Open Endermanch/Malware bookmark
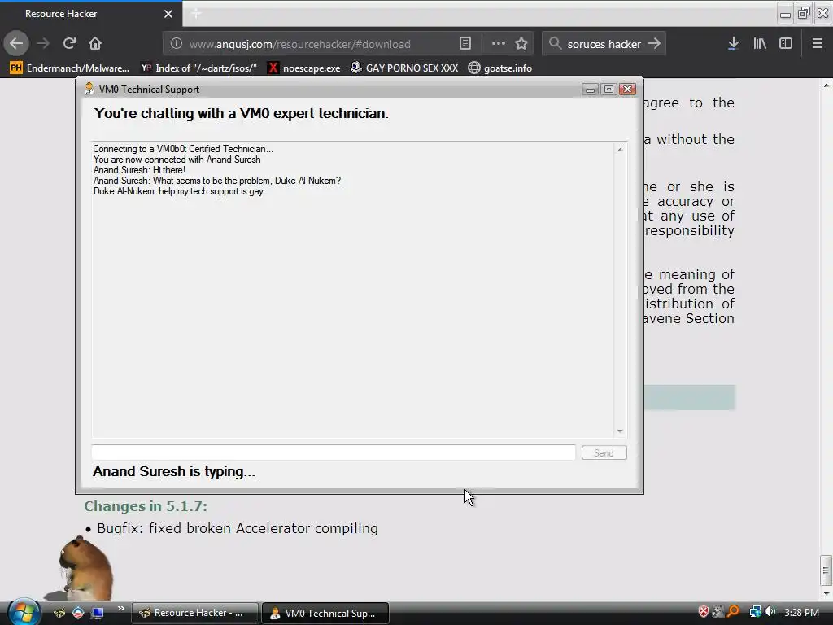The height and width of the screenshot is (625, 833). (70, 68)
